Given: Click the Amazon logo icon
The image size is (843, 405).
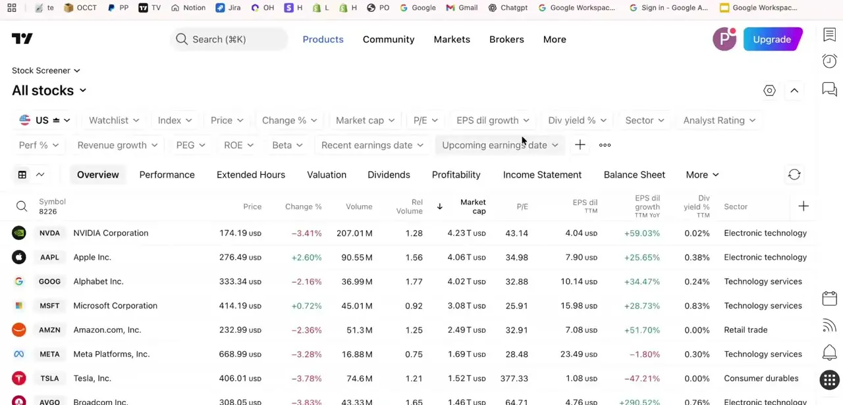Looking at the screenshot, I should point(18,330).
